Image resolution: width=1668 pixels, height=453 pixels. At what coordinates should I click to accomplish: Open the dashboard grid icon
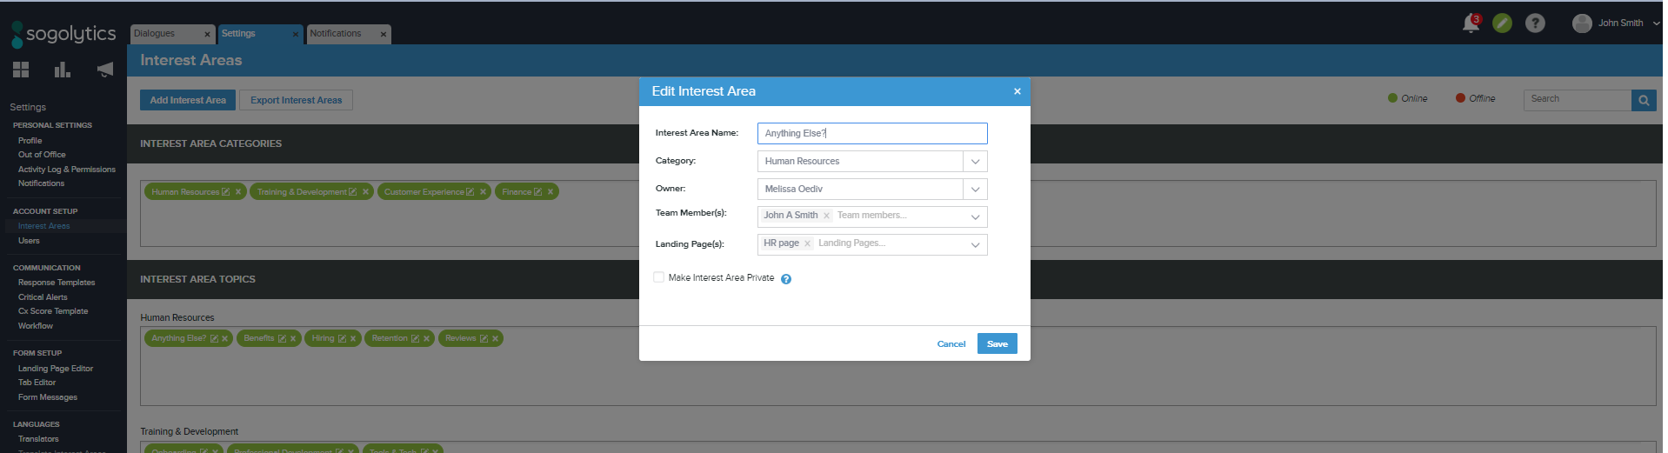(21, 70)
